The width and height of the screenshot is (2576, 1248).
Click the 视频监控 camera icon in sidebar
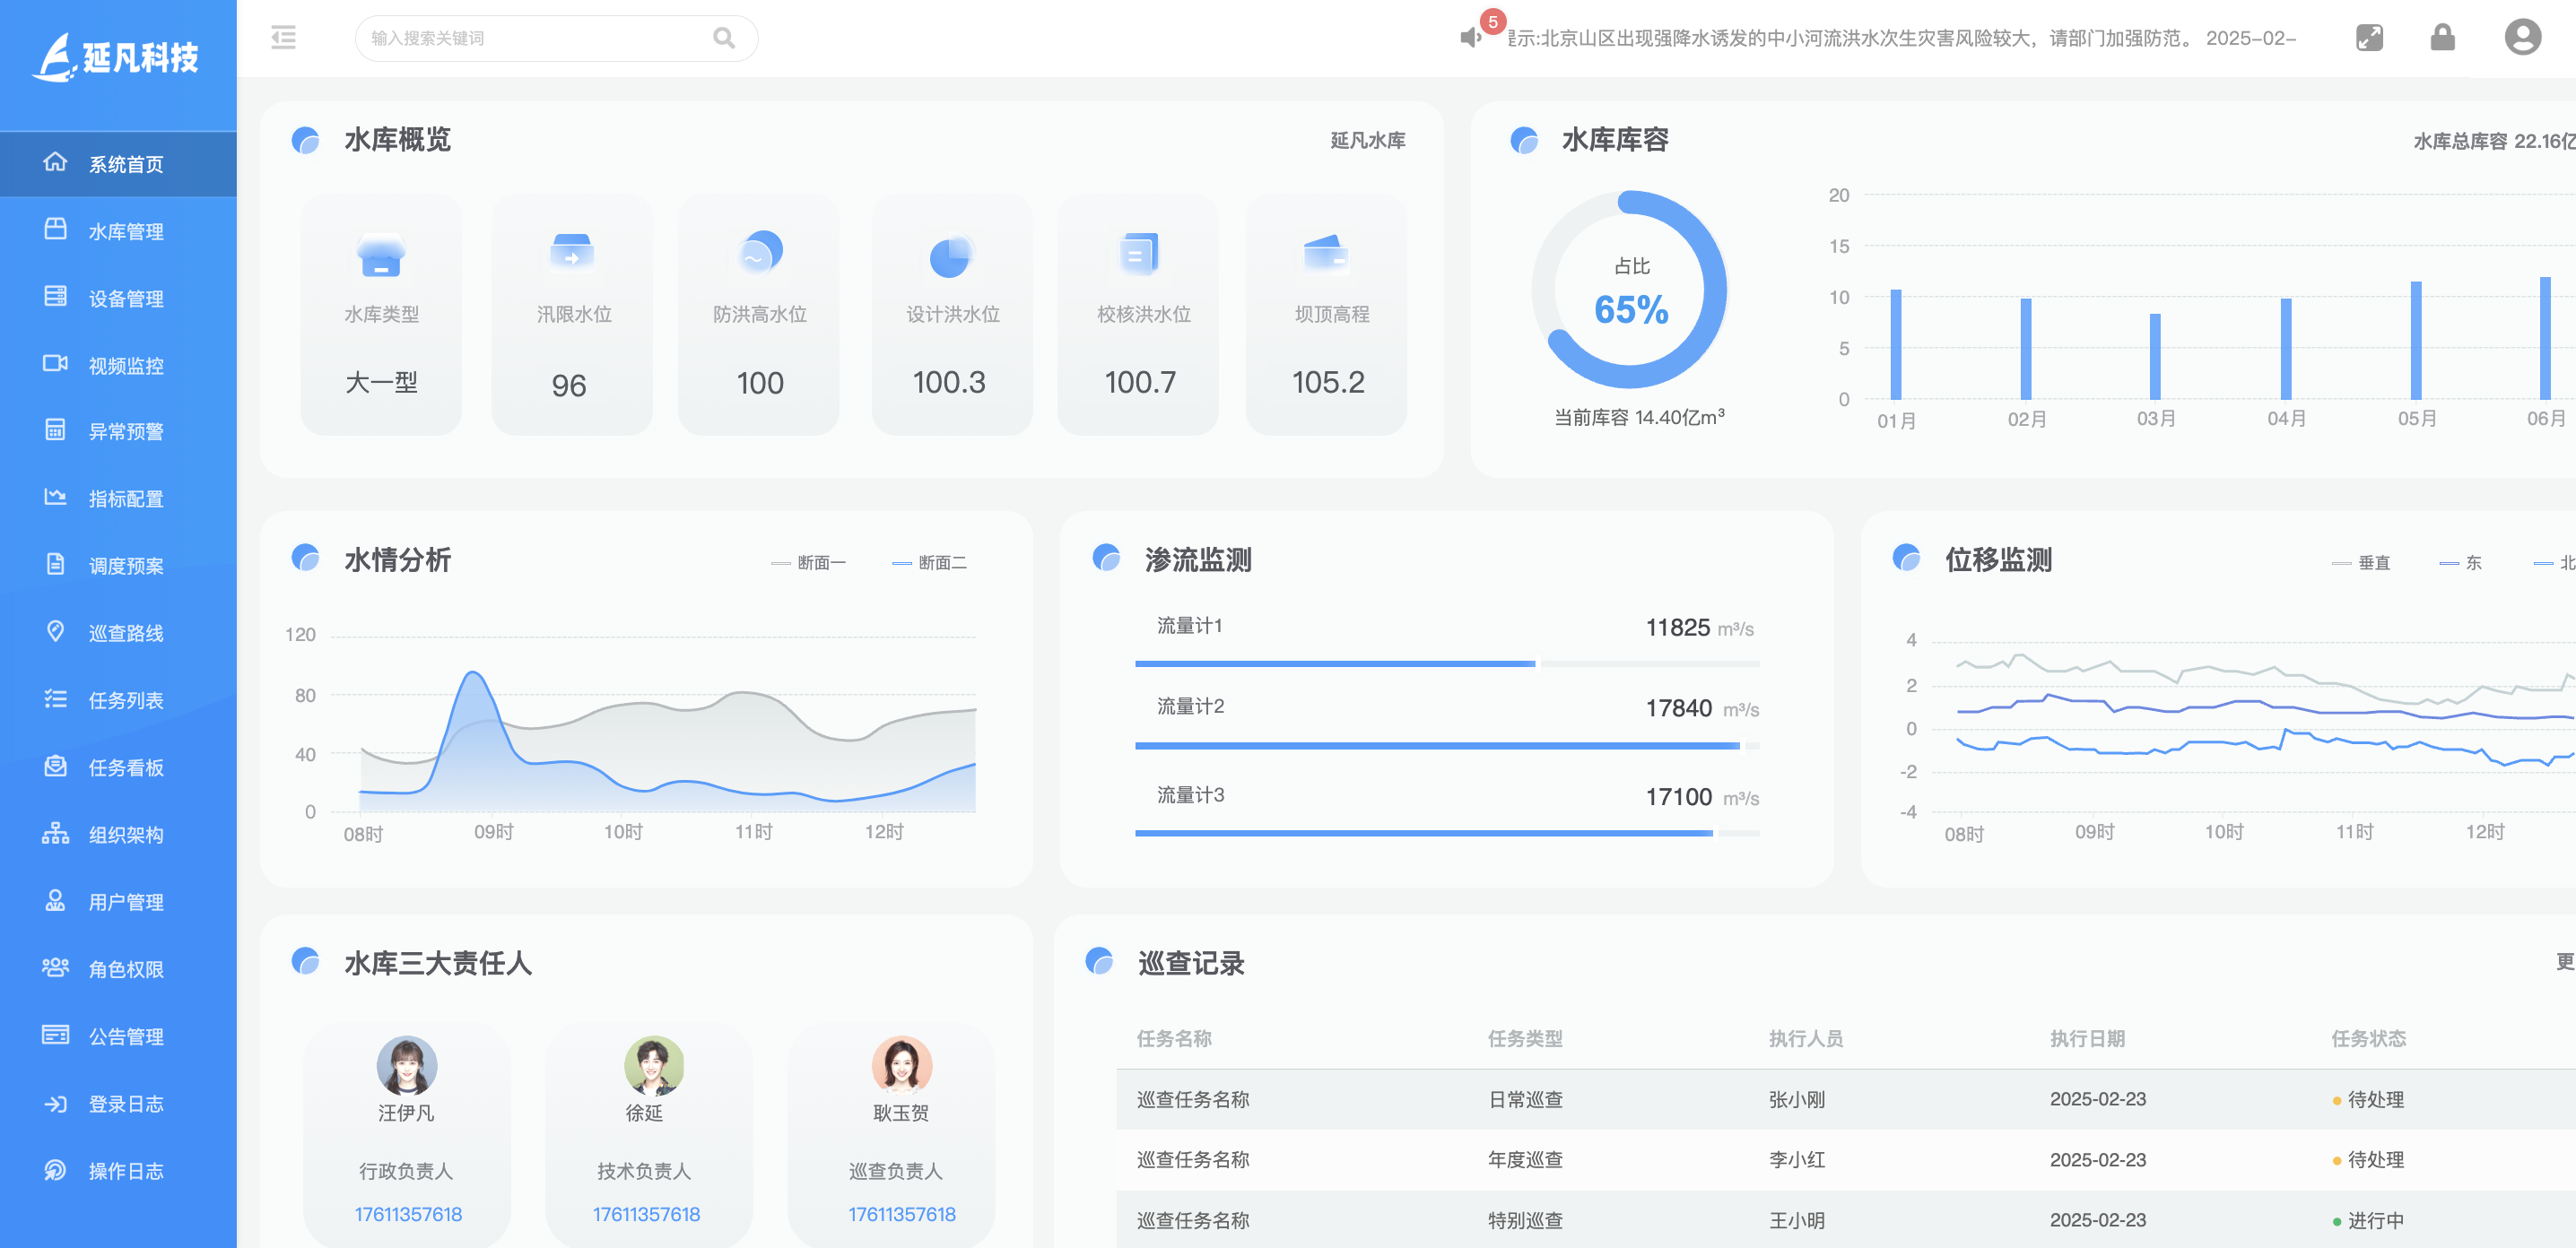coord(55,364)
